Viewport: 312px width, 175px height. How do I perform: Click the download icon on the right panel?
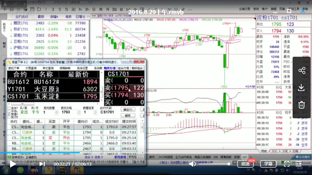pos(302,87)
